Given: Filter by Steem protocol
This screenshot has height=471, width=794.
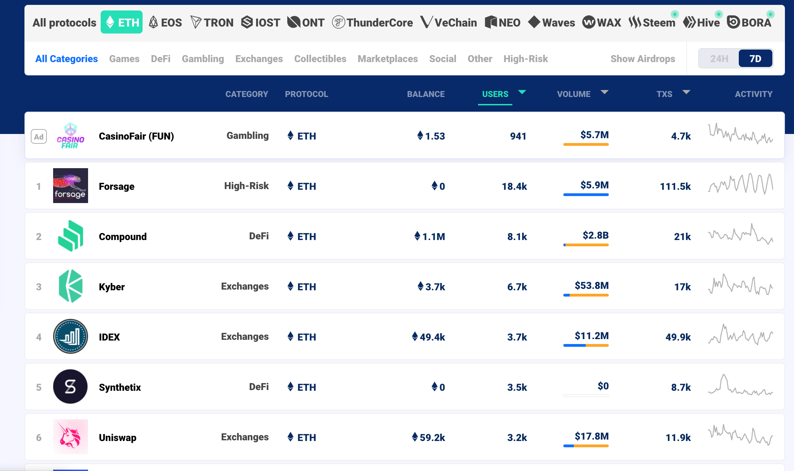Looking at the screenshot, I should pos(652,23).
